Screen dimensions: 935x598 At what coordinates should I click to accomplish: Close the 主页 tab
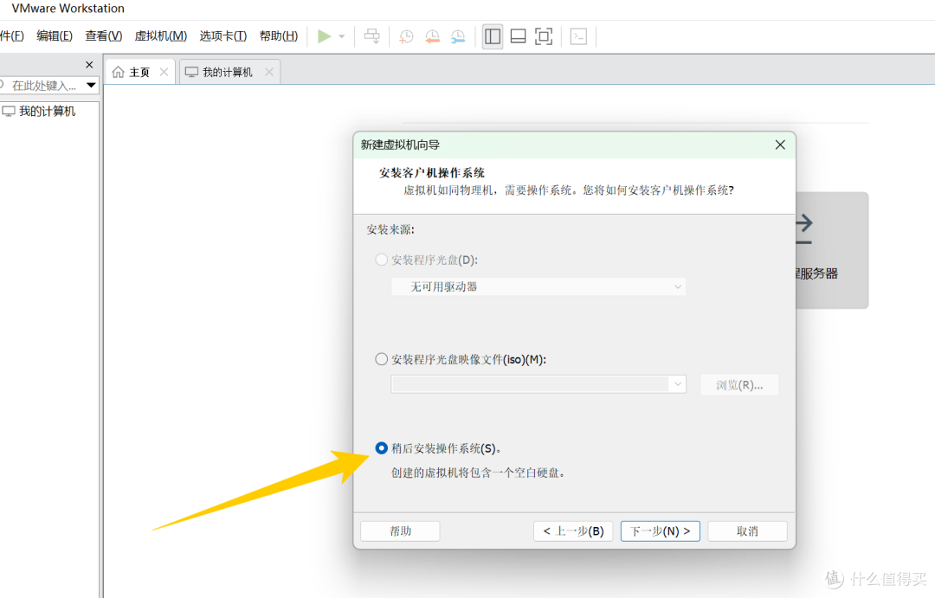tap(164, 72)
